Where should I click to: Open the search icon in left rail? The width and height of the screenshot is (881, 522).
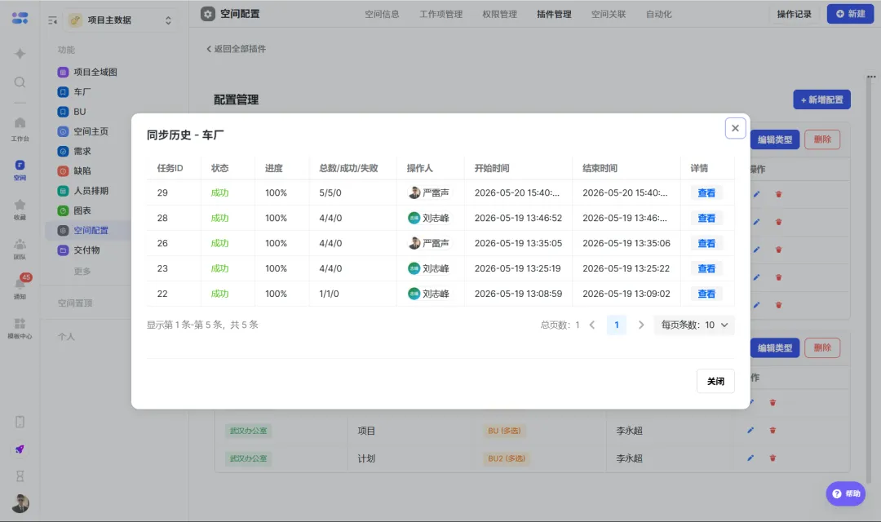[20, 82]
